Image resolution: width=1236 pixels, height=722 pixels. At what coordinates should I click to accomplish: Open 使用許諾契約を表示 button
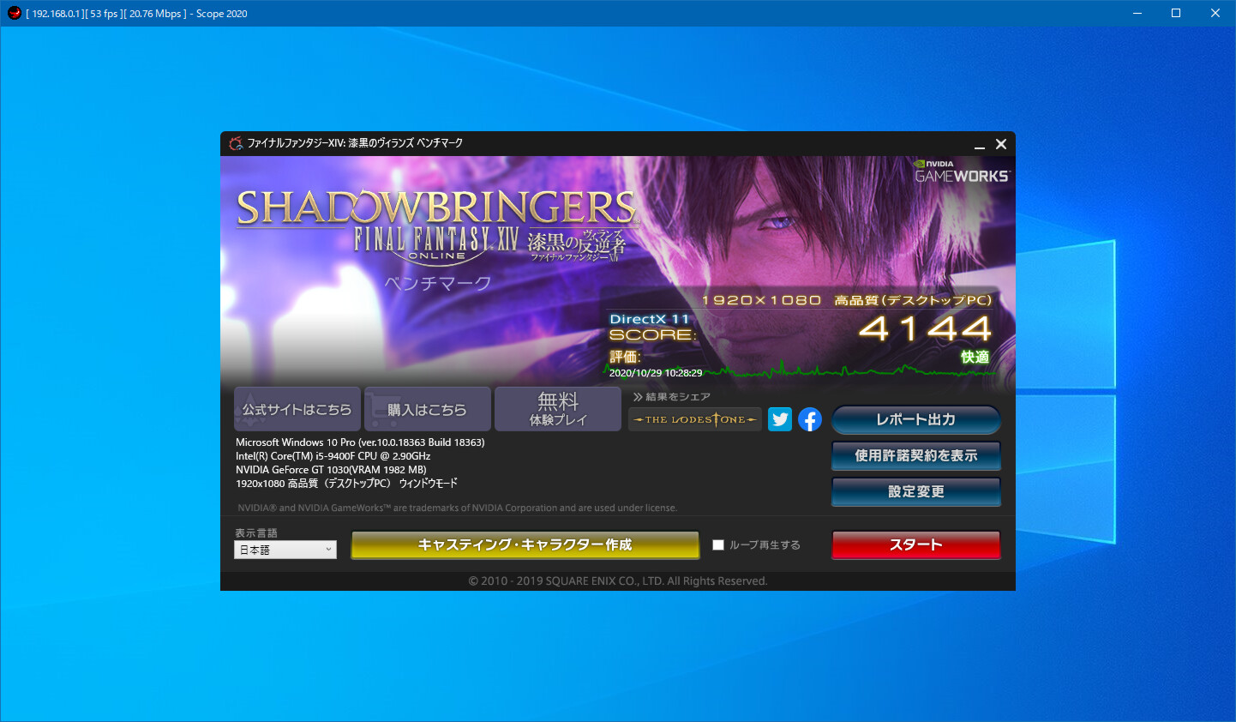[x=915, y=455]
